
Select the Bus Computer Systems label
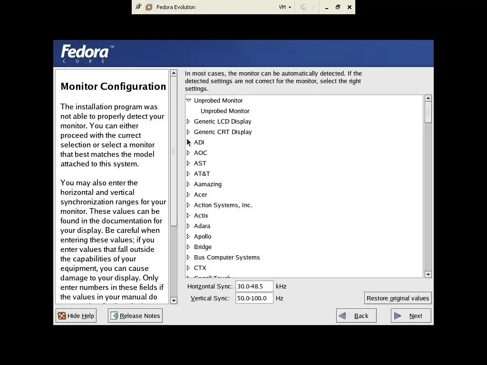(227, 257)
